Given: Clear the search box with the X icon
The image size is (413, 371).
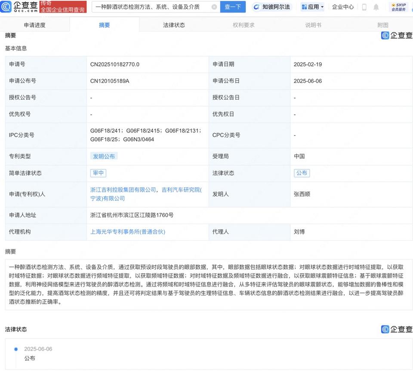Looking at the screenshot, I should click(x=214, y=7).
